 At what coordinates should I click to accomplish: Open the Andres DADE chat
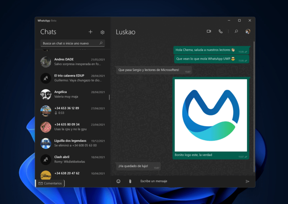pyautogui.click(x=73, y=61)
